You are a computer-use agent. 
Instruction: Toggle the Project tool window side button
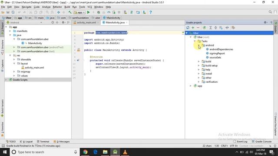2,28
